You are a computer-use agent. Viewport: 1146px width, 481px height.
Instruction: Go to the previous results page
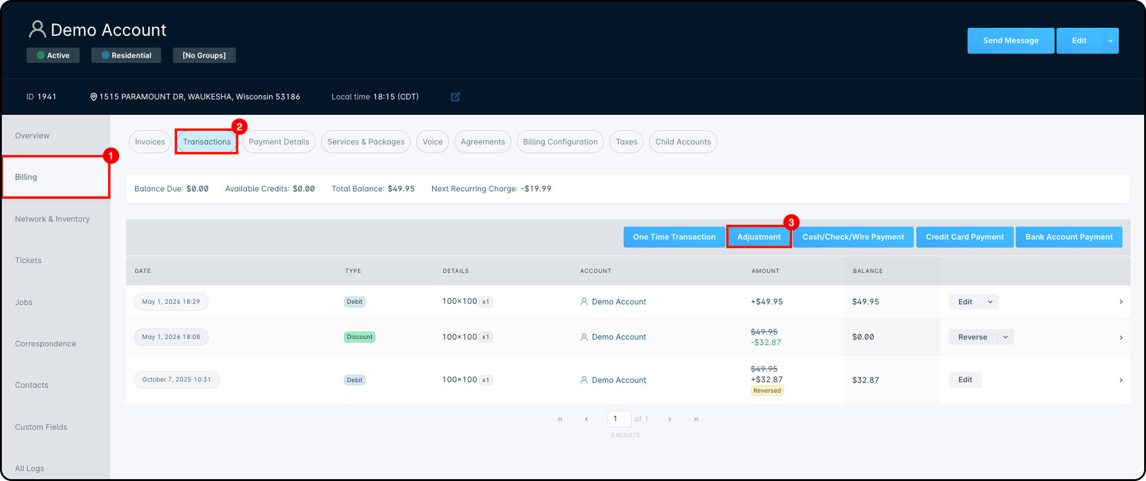pos(587,419)
